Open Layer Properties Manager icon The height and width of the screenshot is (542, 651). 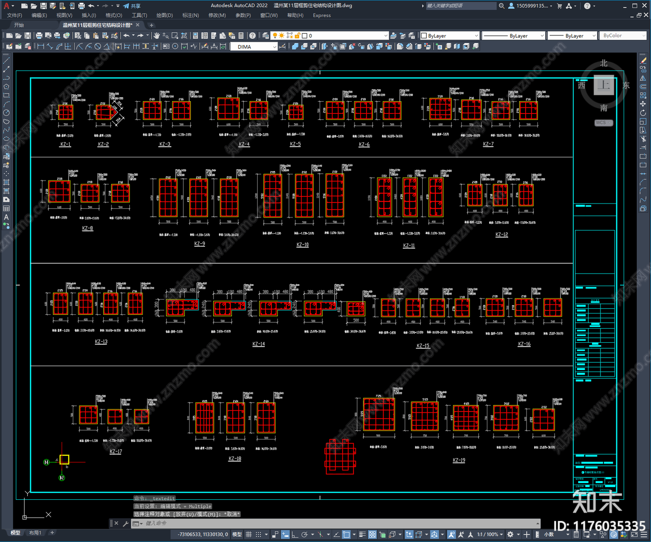tap(266, 36)
